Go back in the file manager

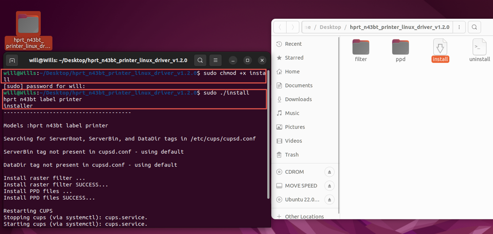coord(280,27)
